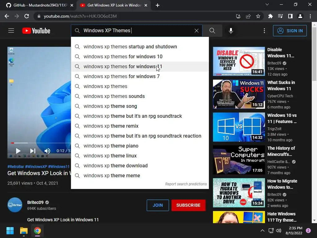Choose suggestion 'windows xp theme meme'
Viewport: 317px width, 238px height.
140,175
